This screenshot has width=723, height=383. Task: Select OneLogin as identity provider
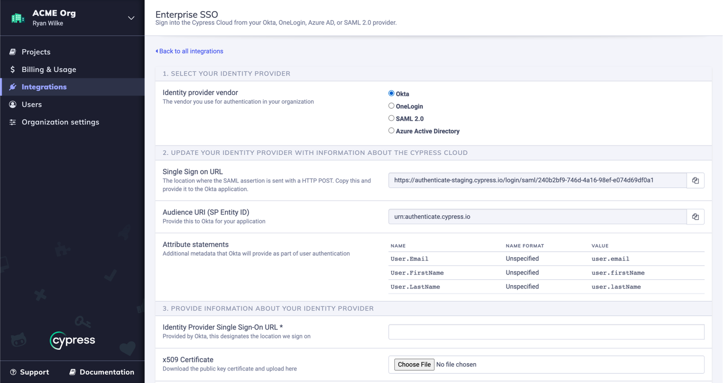[391, 106]
